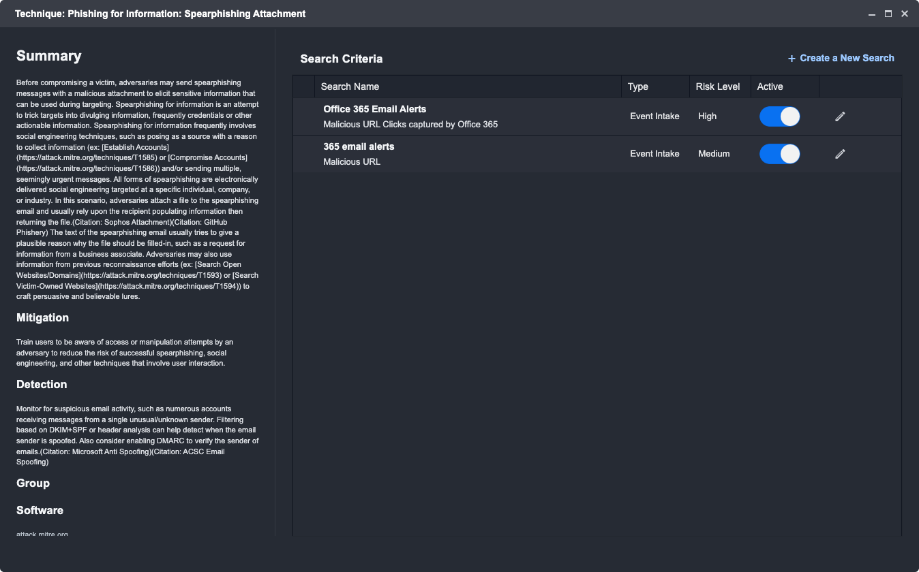Edit the Office 365 Email Alerts search
The height and width of the screenshot is (572, 919).
pos(840,116)
